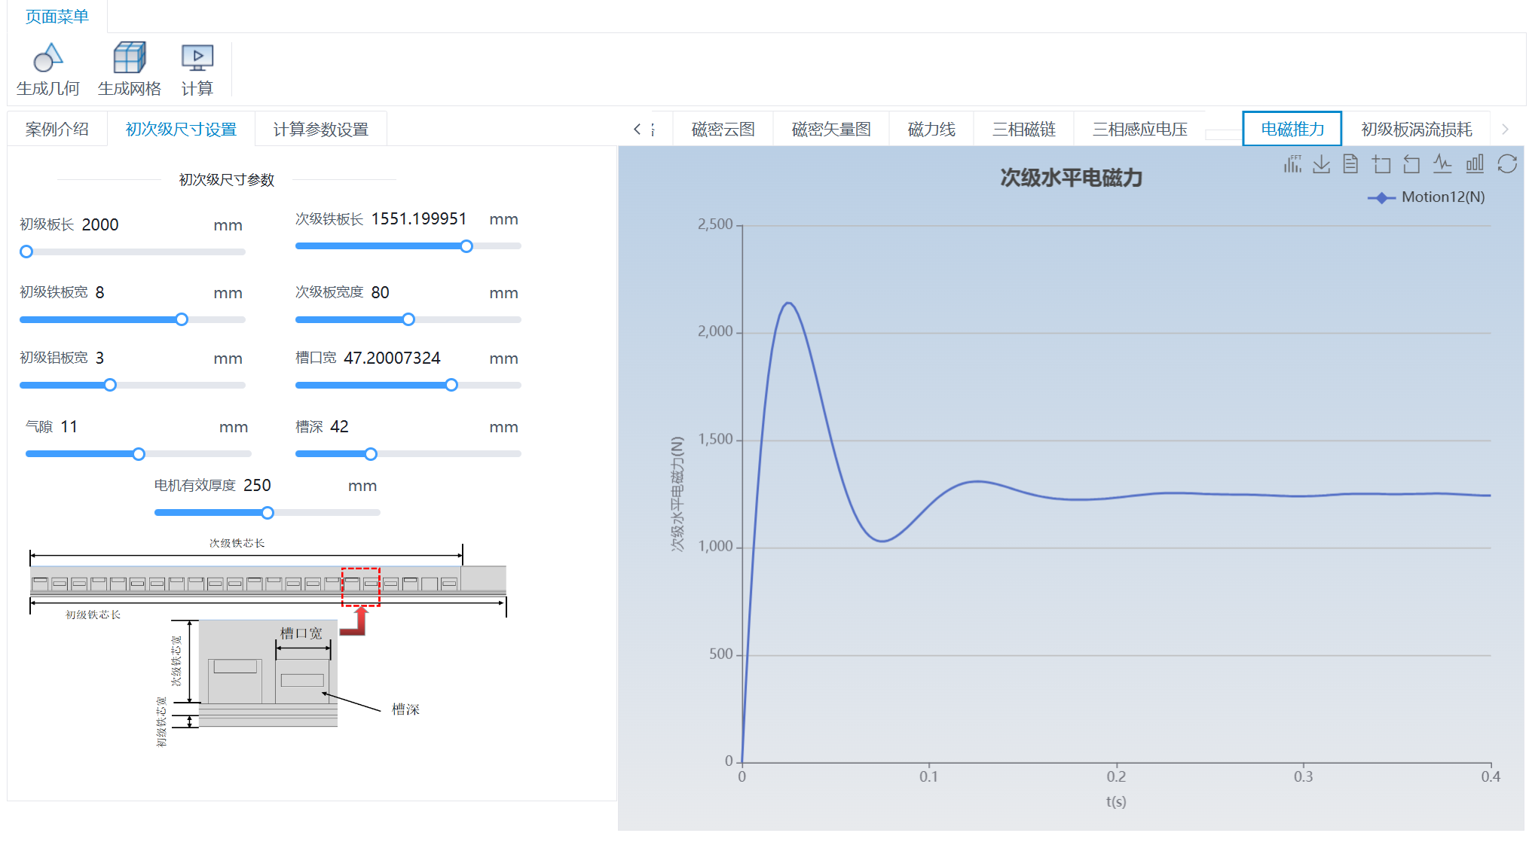This screenshot has height=848, width=1532.
Task: Switch to the 案例介绍 tab
Action: tap(57, 130)
